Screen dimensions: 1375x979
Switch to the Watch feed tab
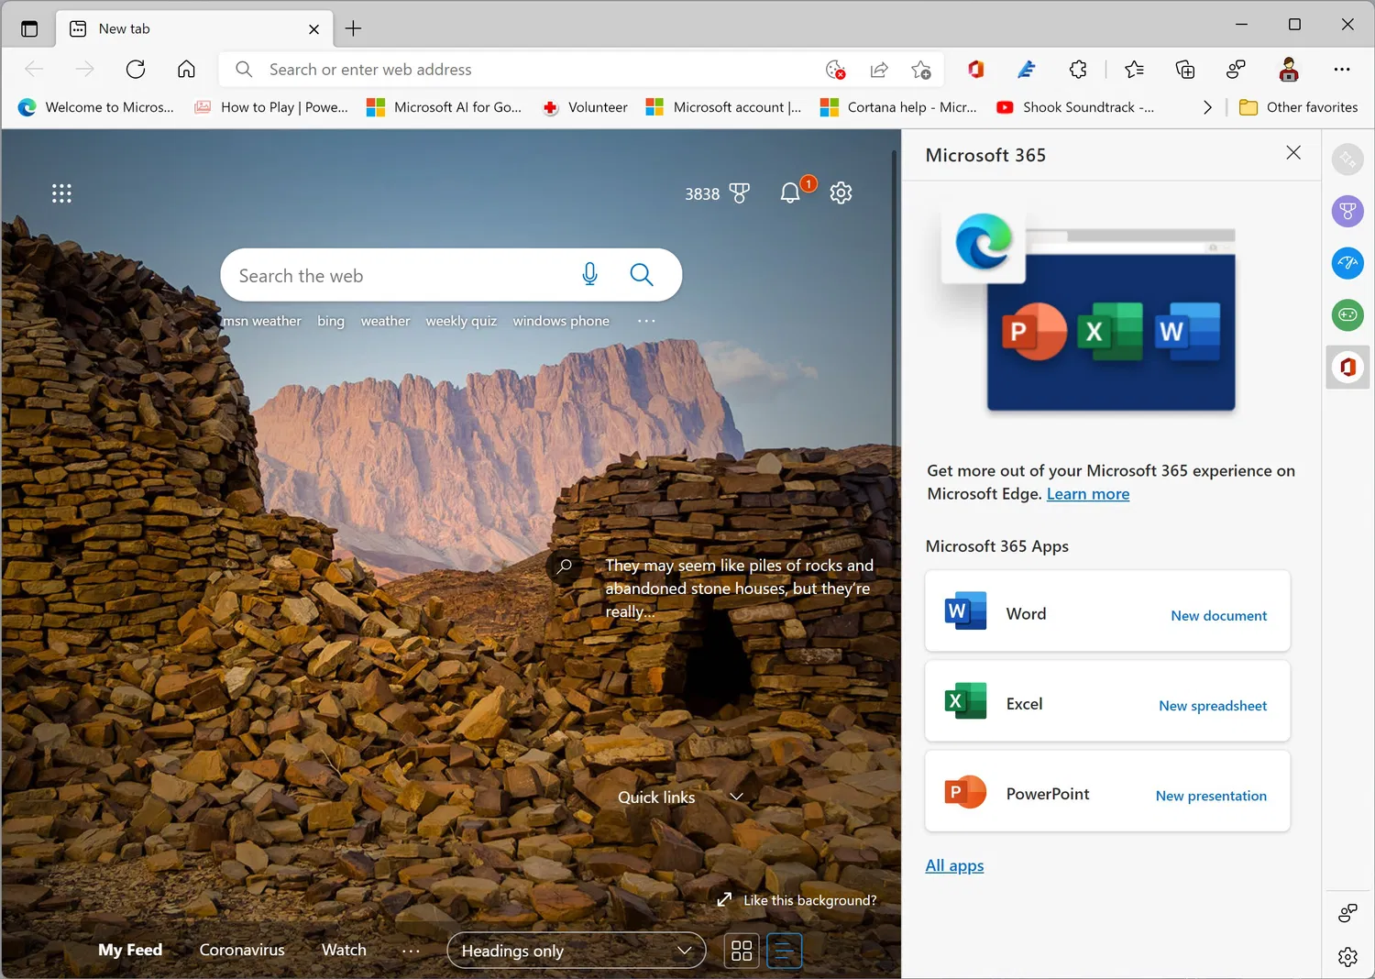coord(344,951)
